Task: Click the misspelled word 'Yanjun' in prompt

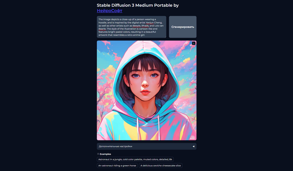Action: tap(149, 23)
